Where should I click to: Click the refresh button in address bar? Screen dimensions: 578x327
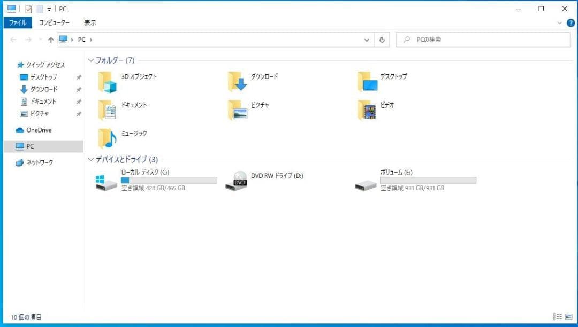click(382, 40)
